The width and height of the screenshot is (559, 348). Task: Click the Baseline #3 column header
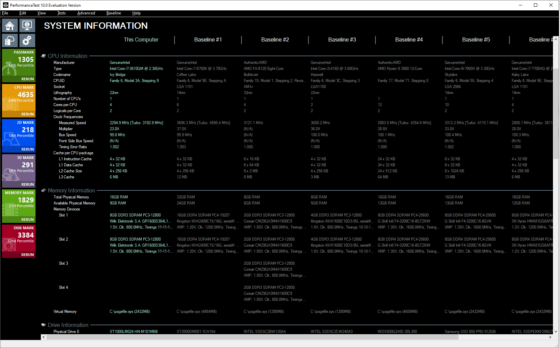[x=342, y=39]
